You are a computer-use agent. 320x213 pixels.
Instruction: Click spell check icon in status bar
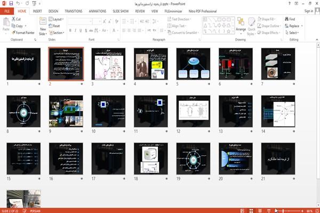click(25, 211)
